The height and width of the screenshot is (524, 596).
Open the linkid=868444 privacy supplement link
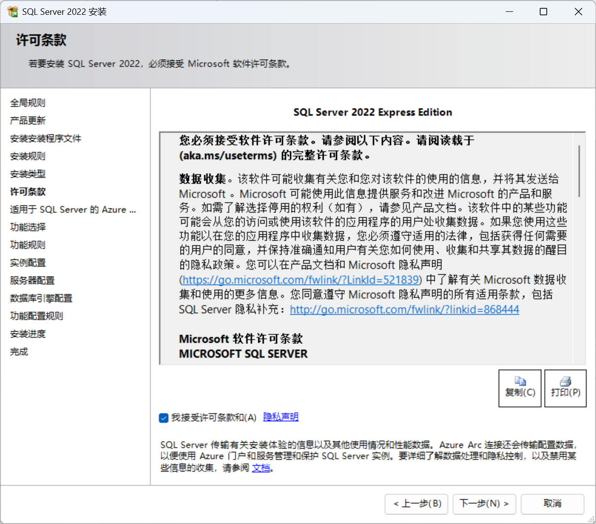(405, 309)
